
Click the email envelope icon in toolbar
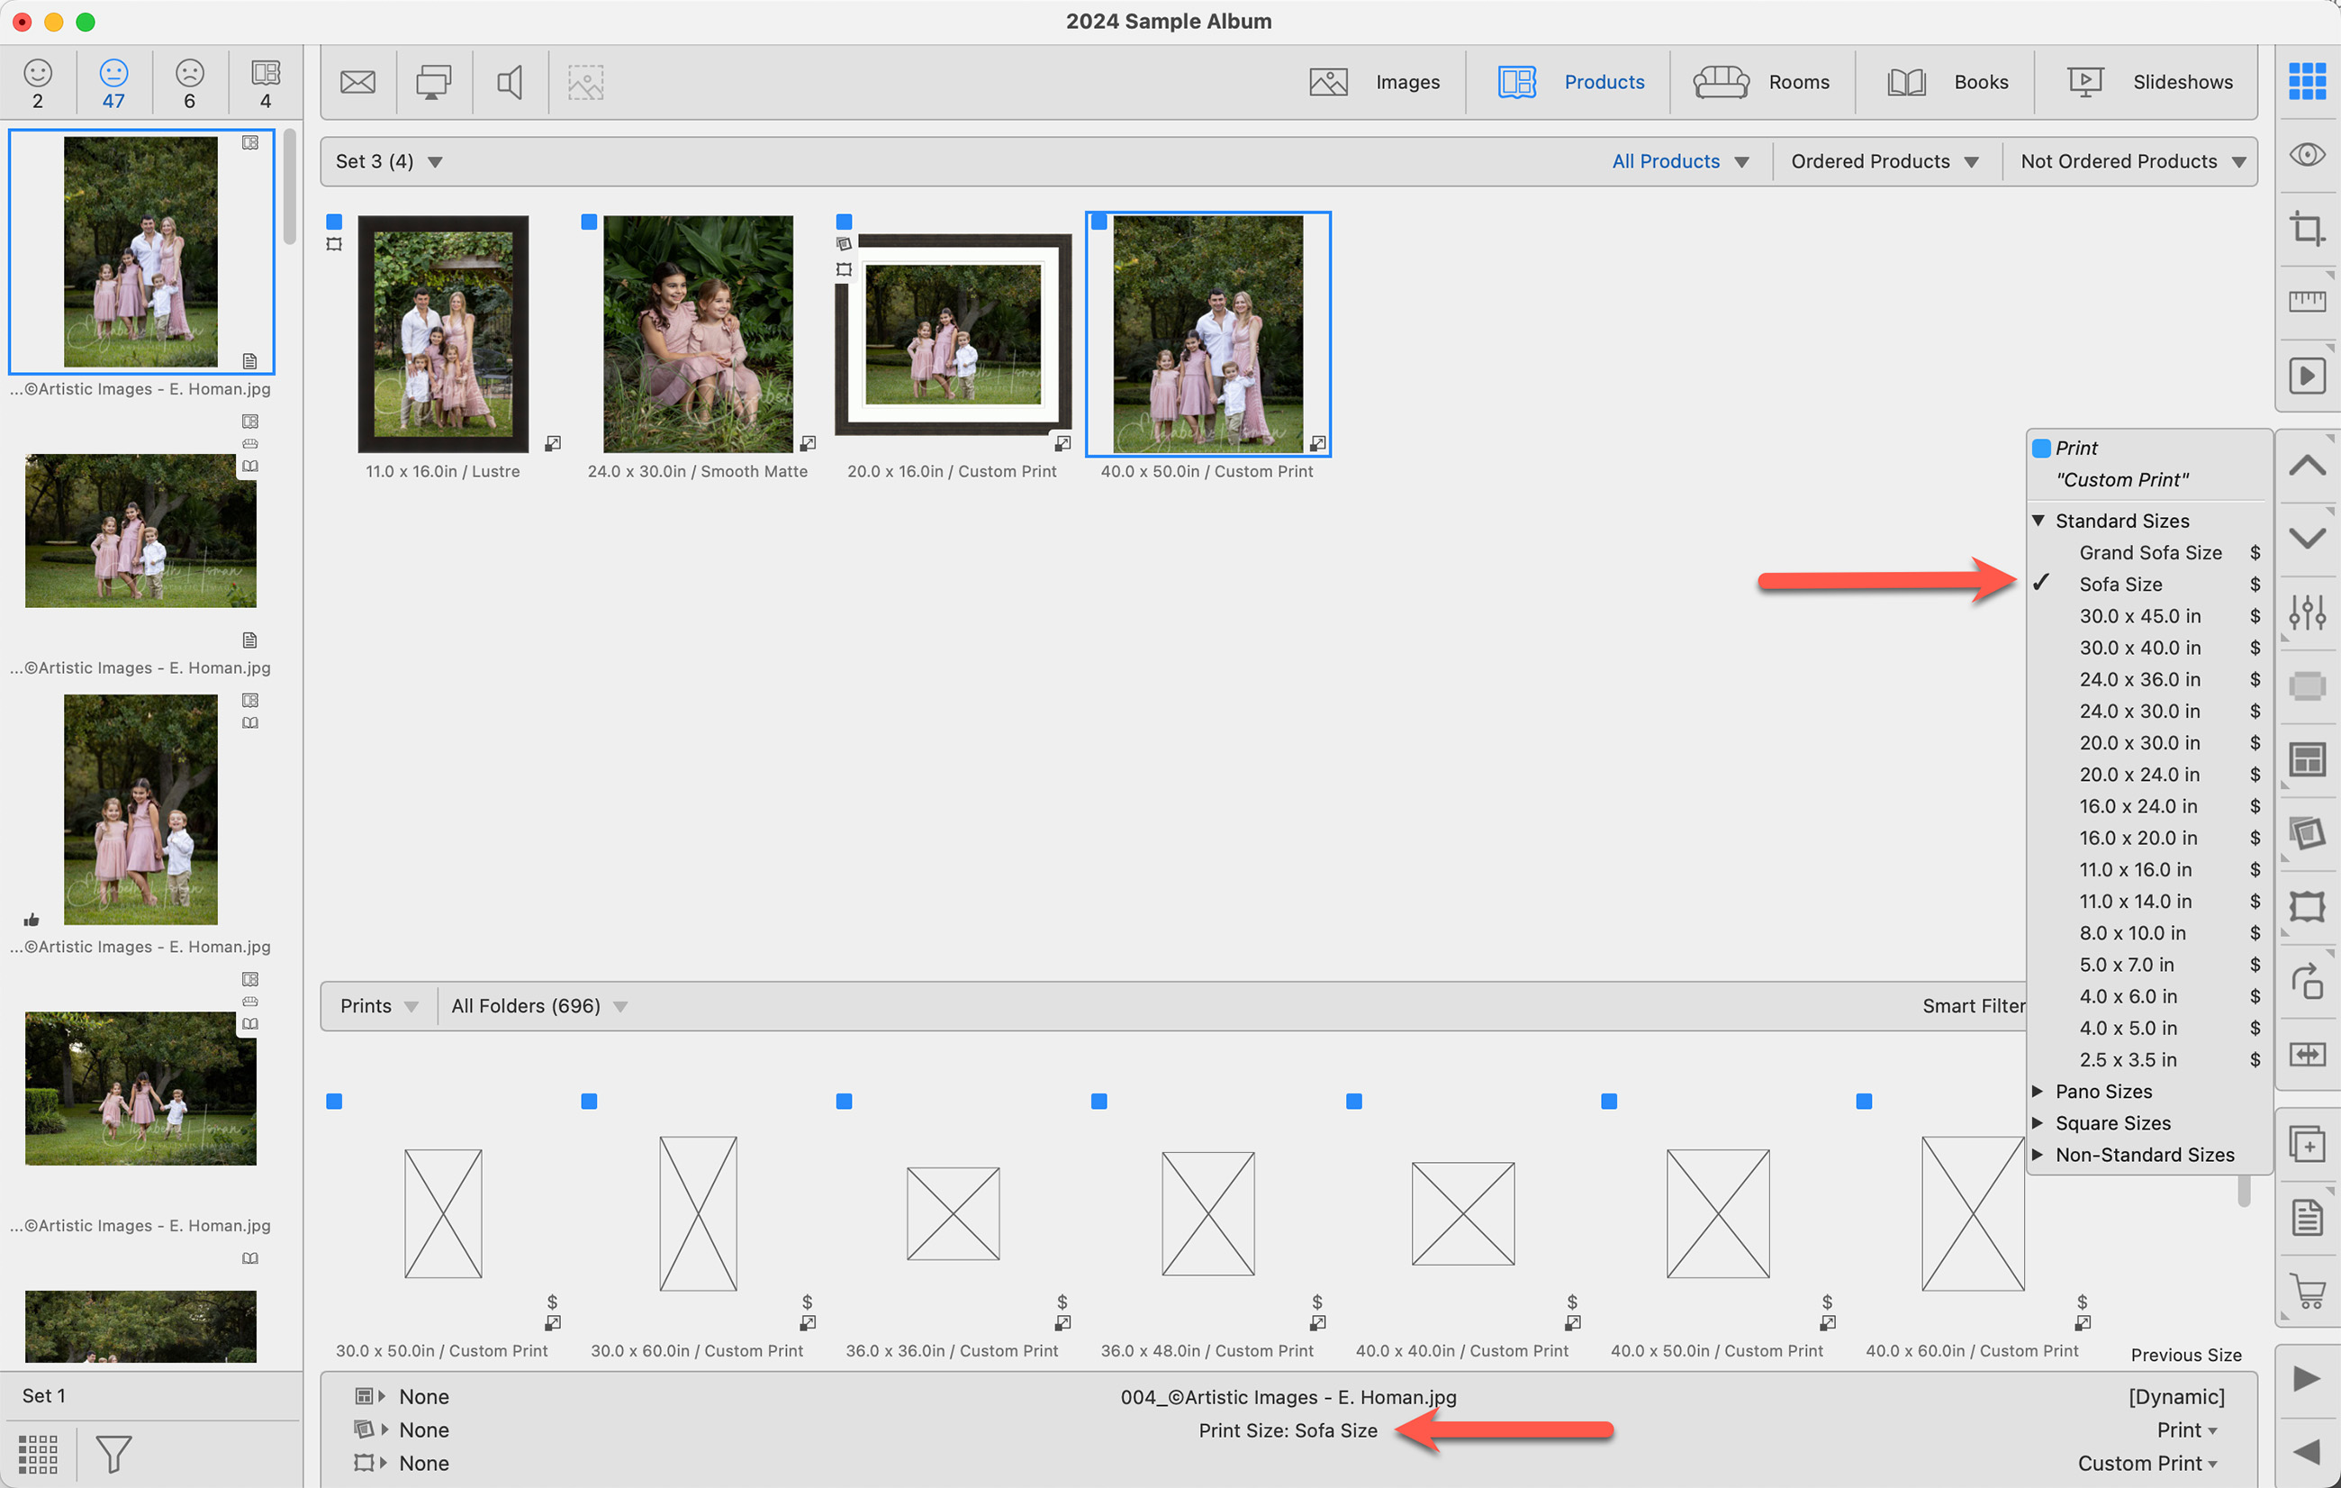coord(357,82)
